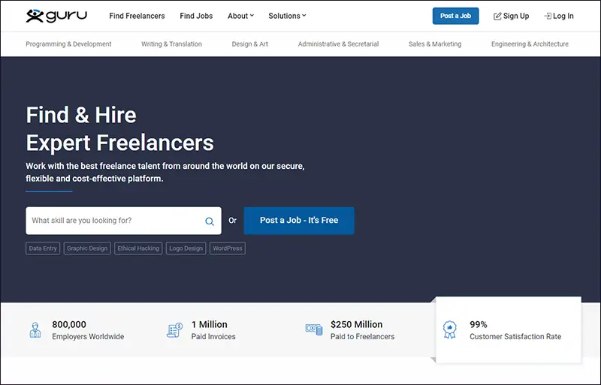
Task: Expand the About dropdown menu
Action: 240,16
